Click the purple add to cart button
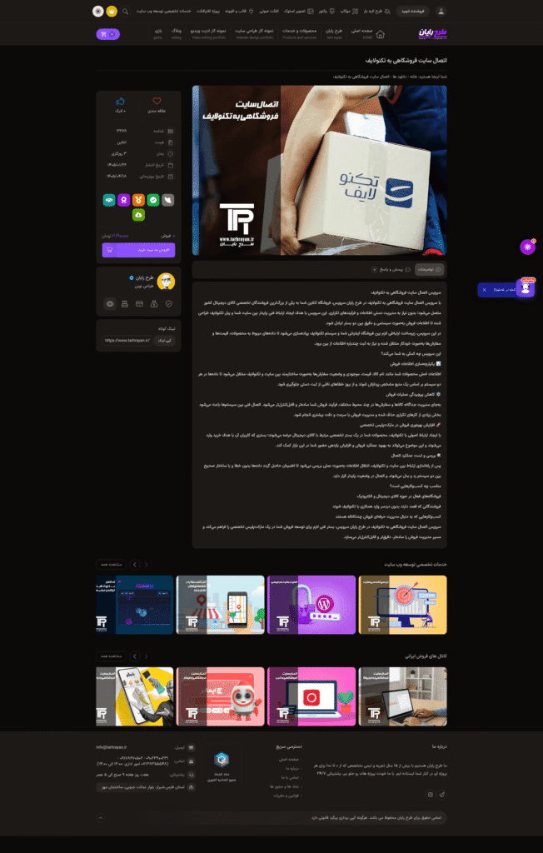This screenshot has width=543, height=853. coord(139,250)
